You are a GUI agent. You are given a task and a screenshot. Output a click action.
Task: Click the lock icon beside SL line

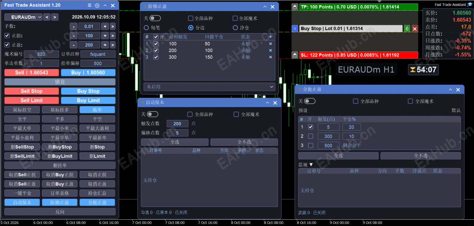[x=295, y=55]
